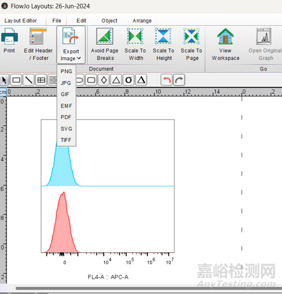The width and height of the screenshot is (282, 294).
Task: Open the File ribbon tab
Action: coord(56,20)
